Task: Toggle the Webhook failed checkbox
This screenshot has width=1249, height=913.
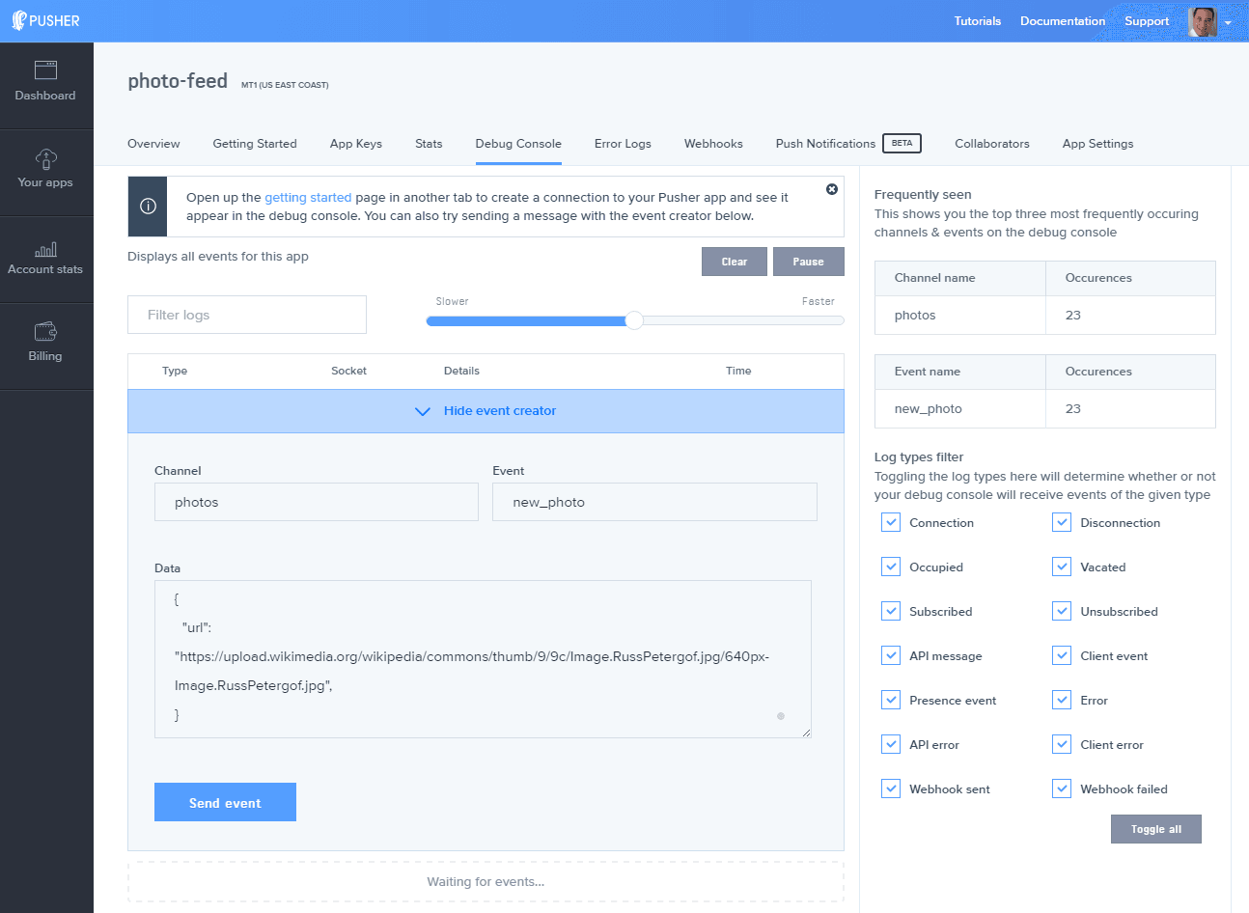Action: 1062,789
